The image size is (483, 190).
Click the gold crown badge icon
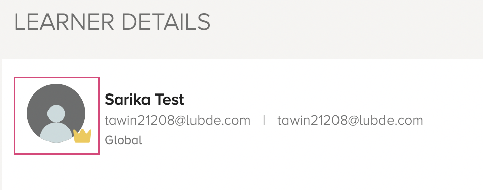(82, 136)
